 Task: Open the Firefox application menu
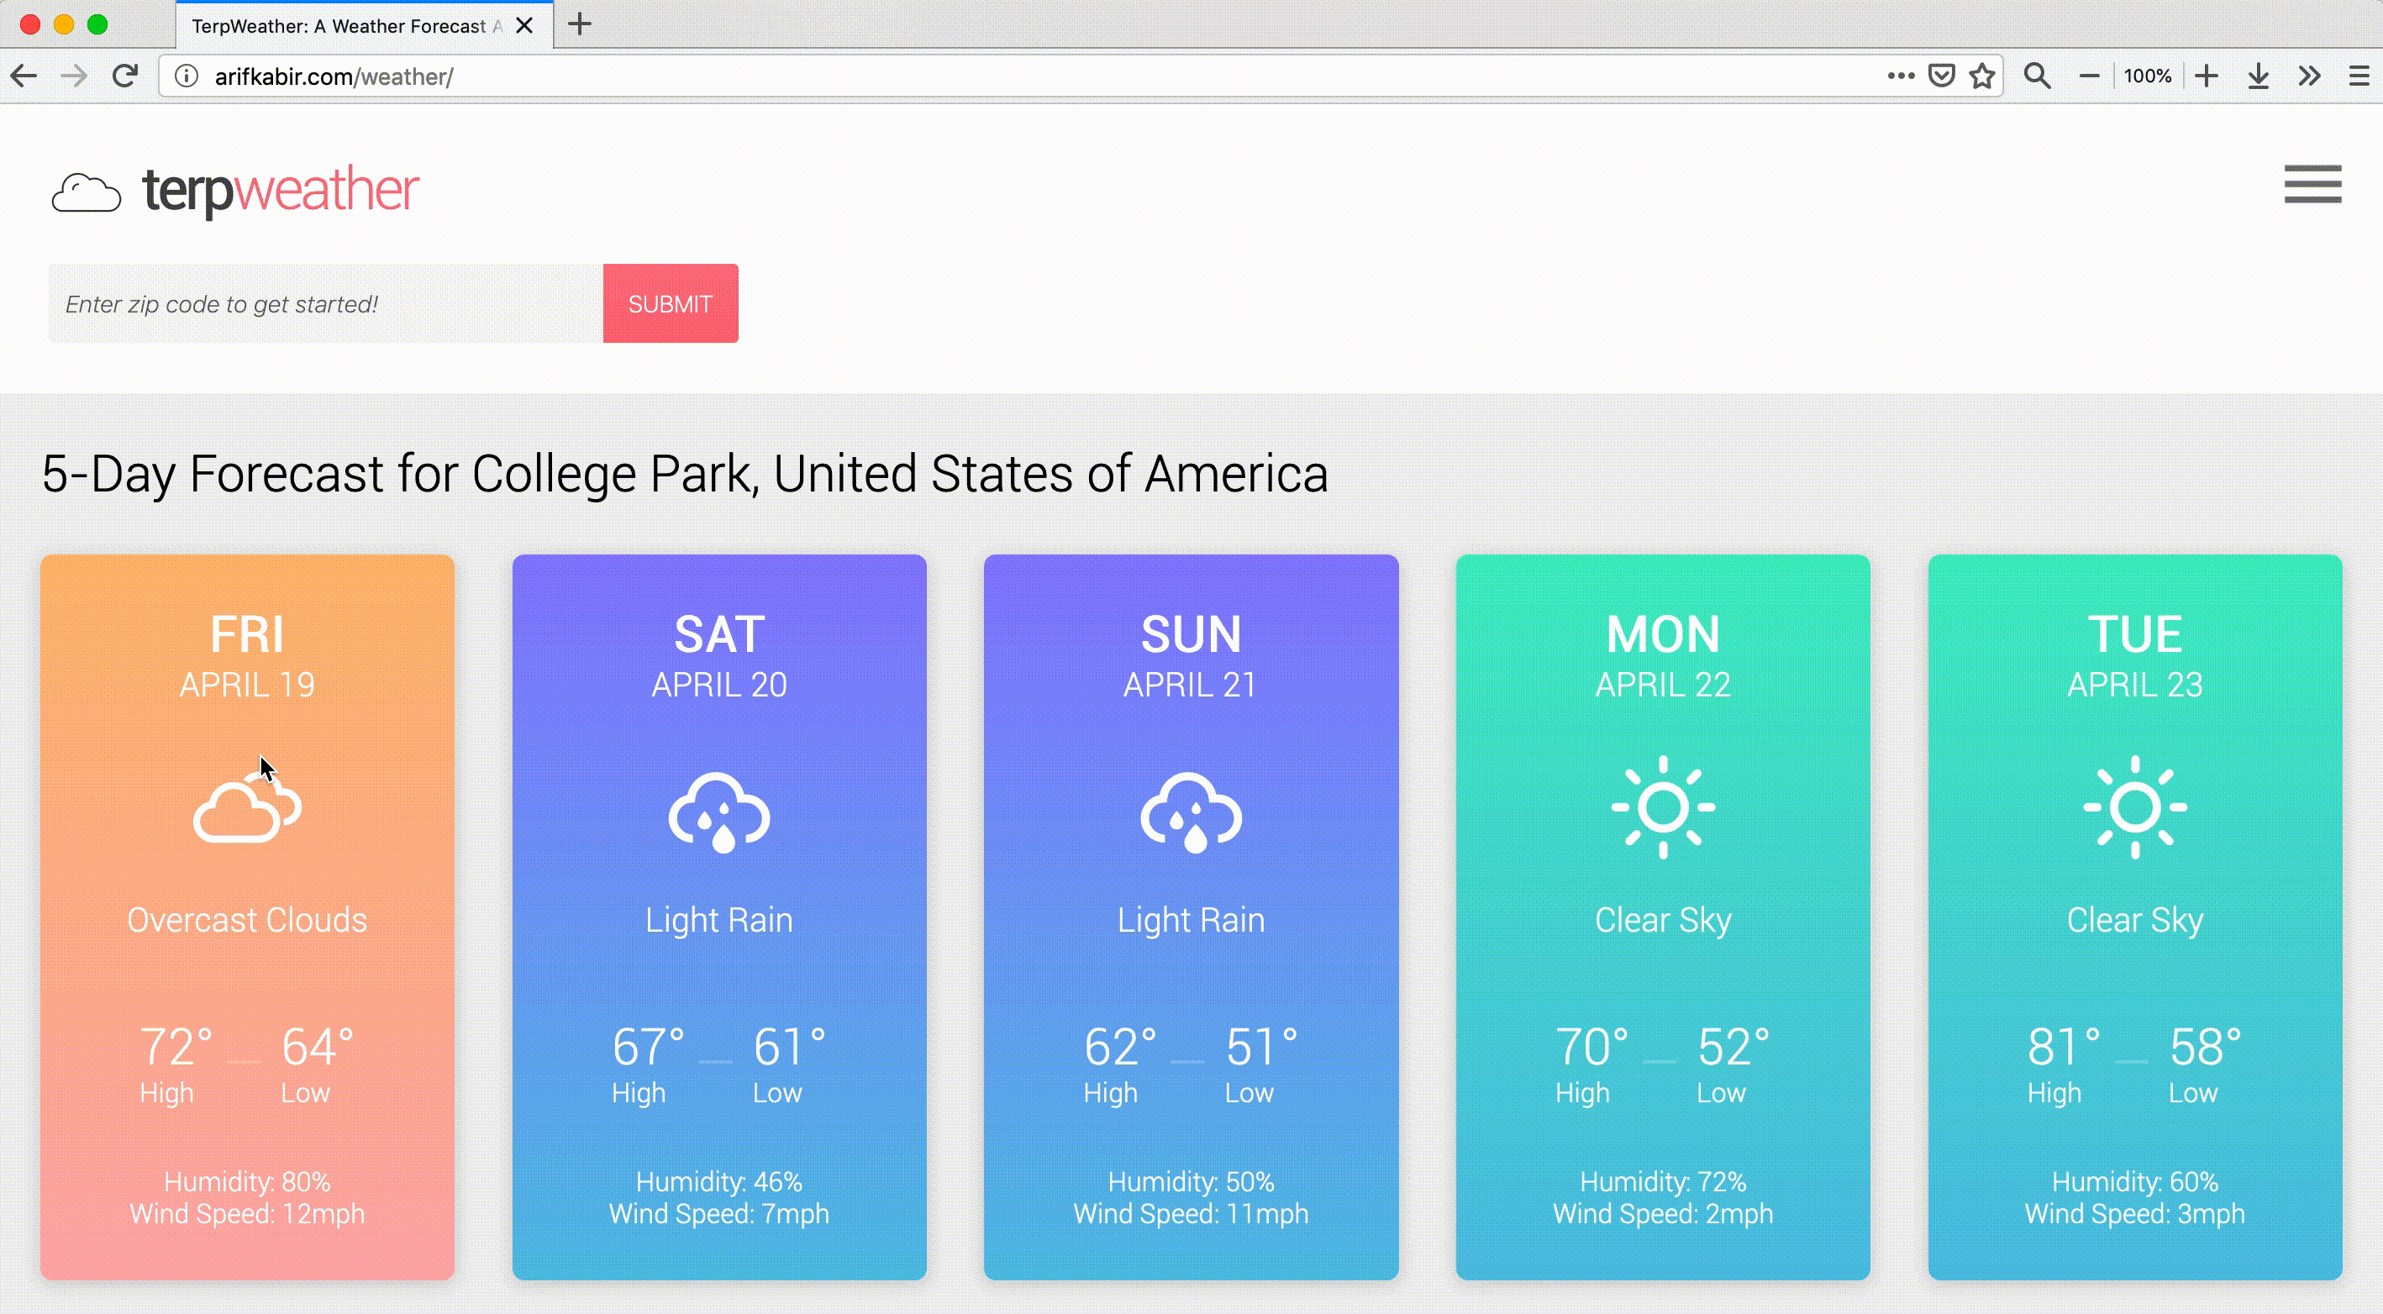click(2358, 76)
